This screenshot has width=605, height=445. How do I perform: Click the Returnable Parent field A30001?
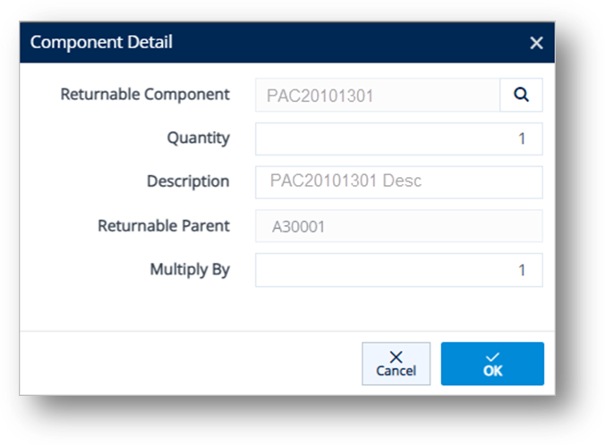[x=399, y=226]
